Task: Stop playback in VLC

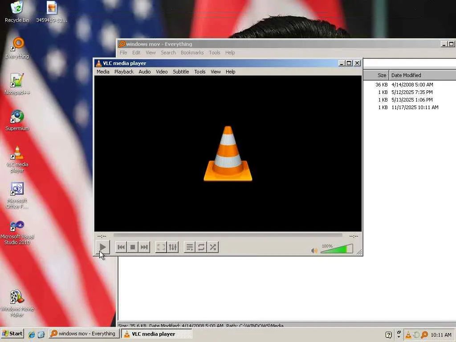Action: (133, 247)
